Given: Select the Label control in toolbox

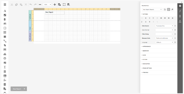Looking at the screenshot, I should point(5,11).
